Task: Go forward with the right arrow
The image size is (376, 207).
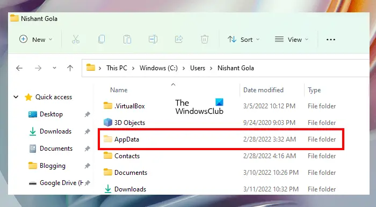Action: (38, 68)
